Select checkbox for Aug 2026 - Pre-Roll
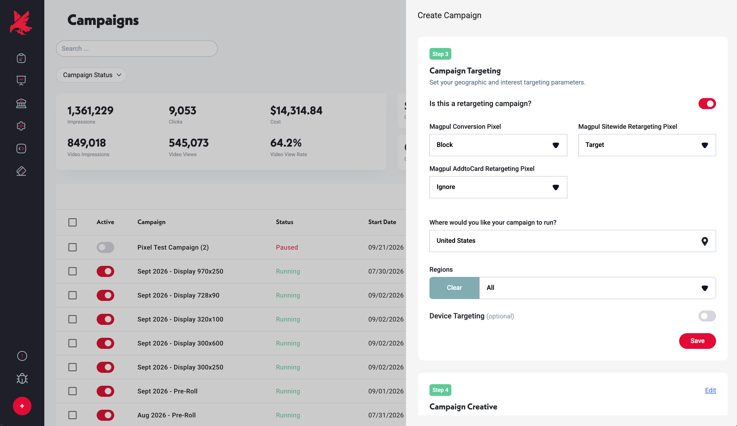Screen dimensions: 737x426 tap(72, 415)
